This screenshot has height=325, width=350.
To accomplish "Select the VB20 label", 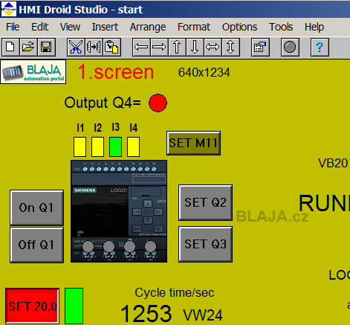I will [x=333, y=164].
